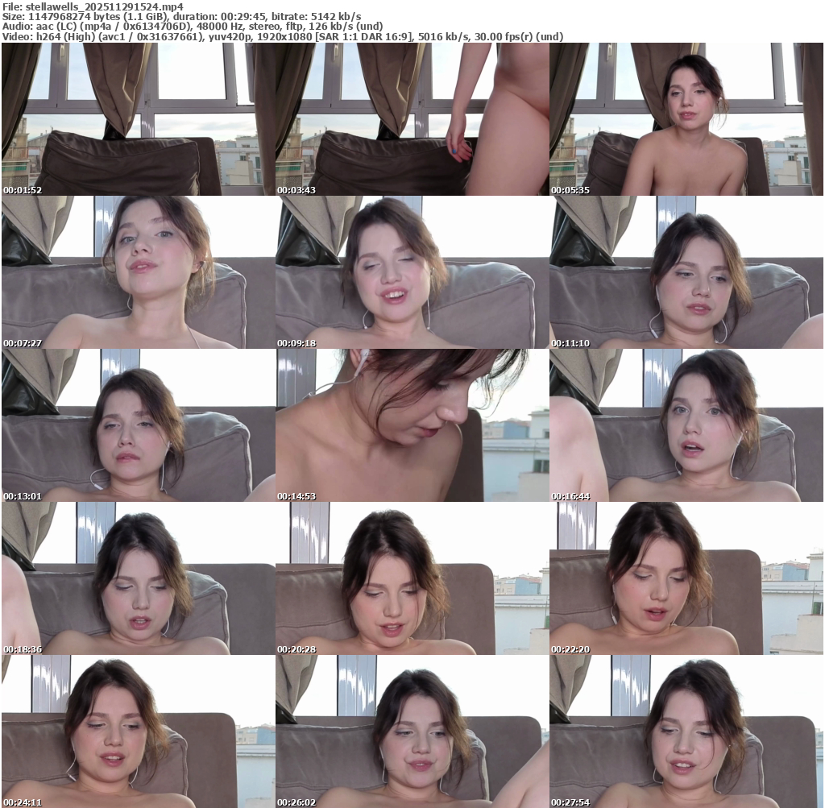Screen dimensions: 825x808
Task: Click the thumbnail timestamped 00:01:52
Action: pos(138,119)
